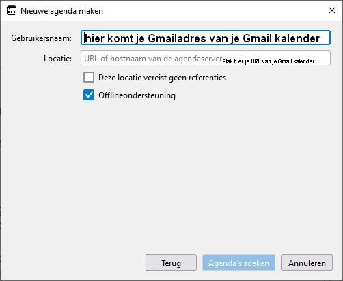Screen dimensions: 343x281
Task: Click the Agenda's zoeken button
Action: pyautogui.click(x=238, y=263)
